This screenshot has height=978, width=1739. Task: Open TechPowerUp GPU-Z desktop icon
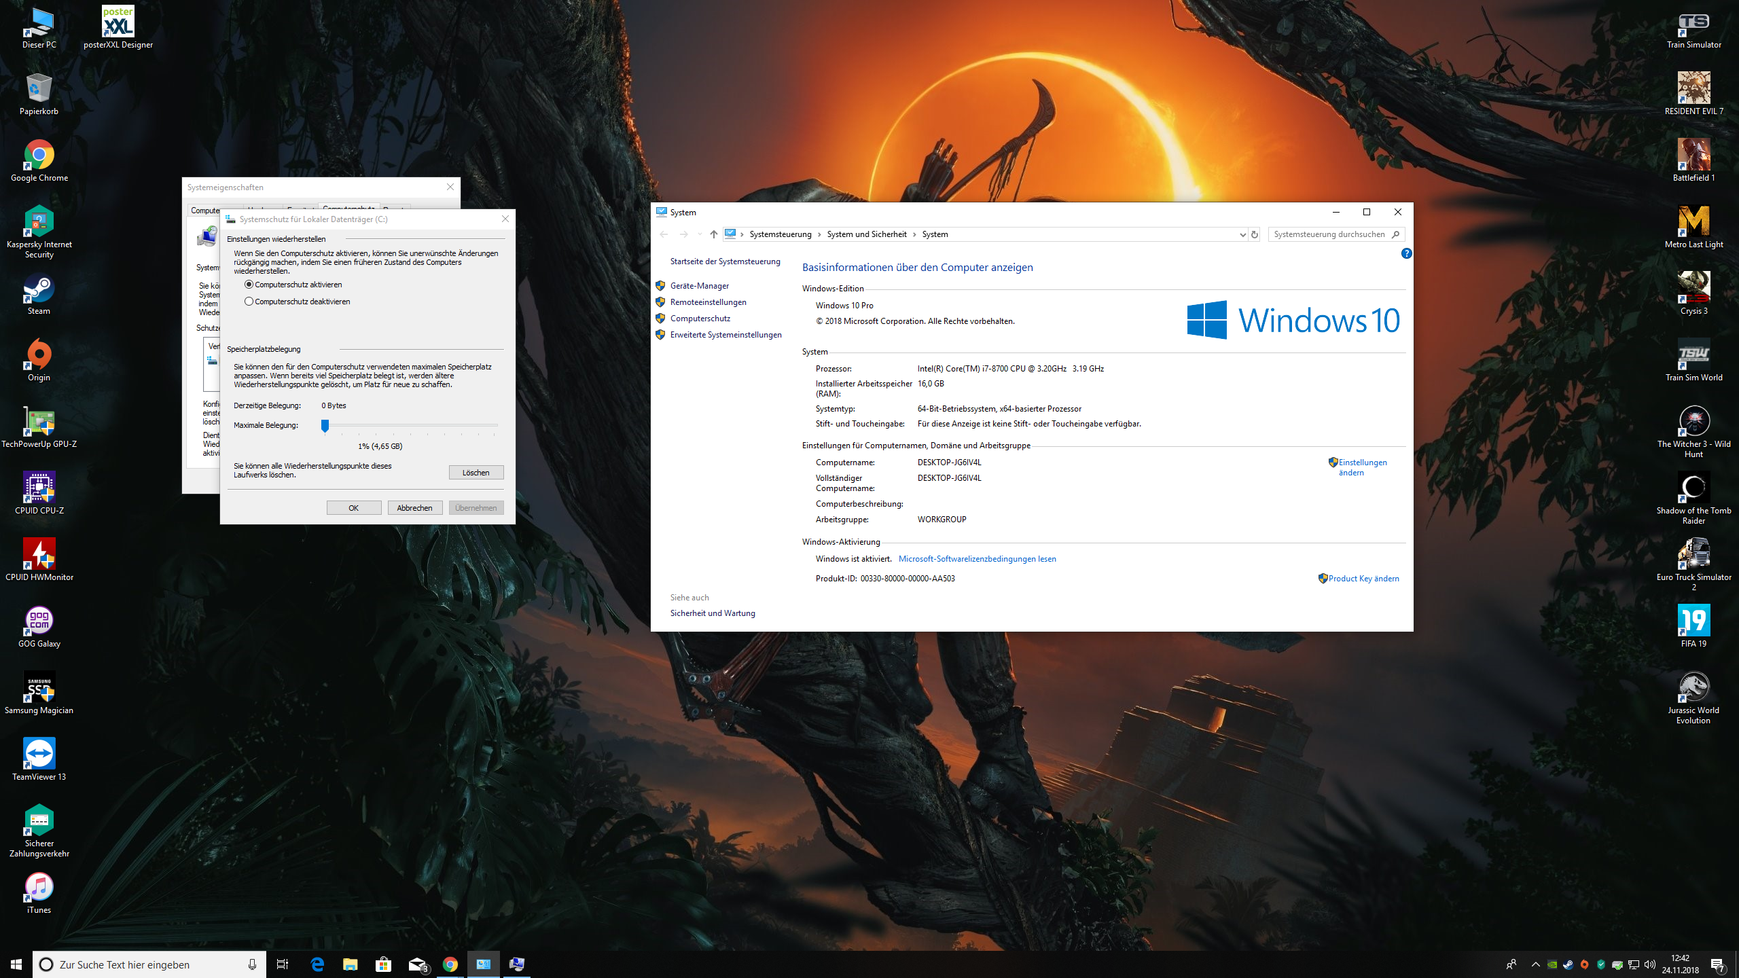coord(39,427)
